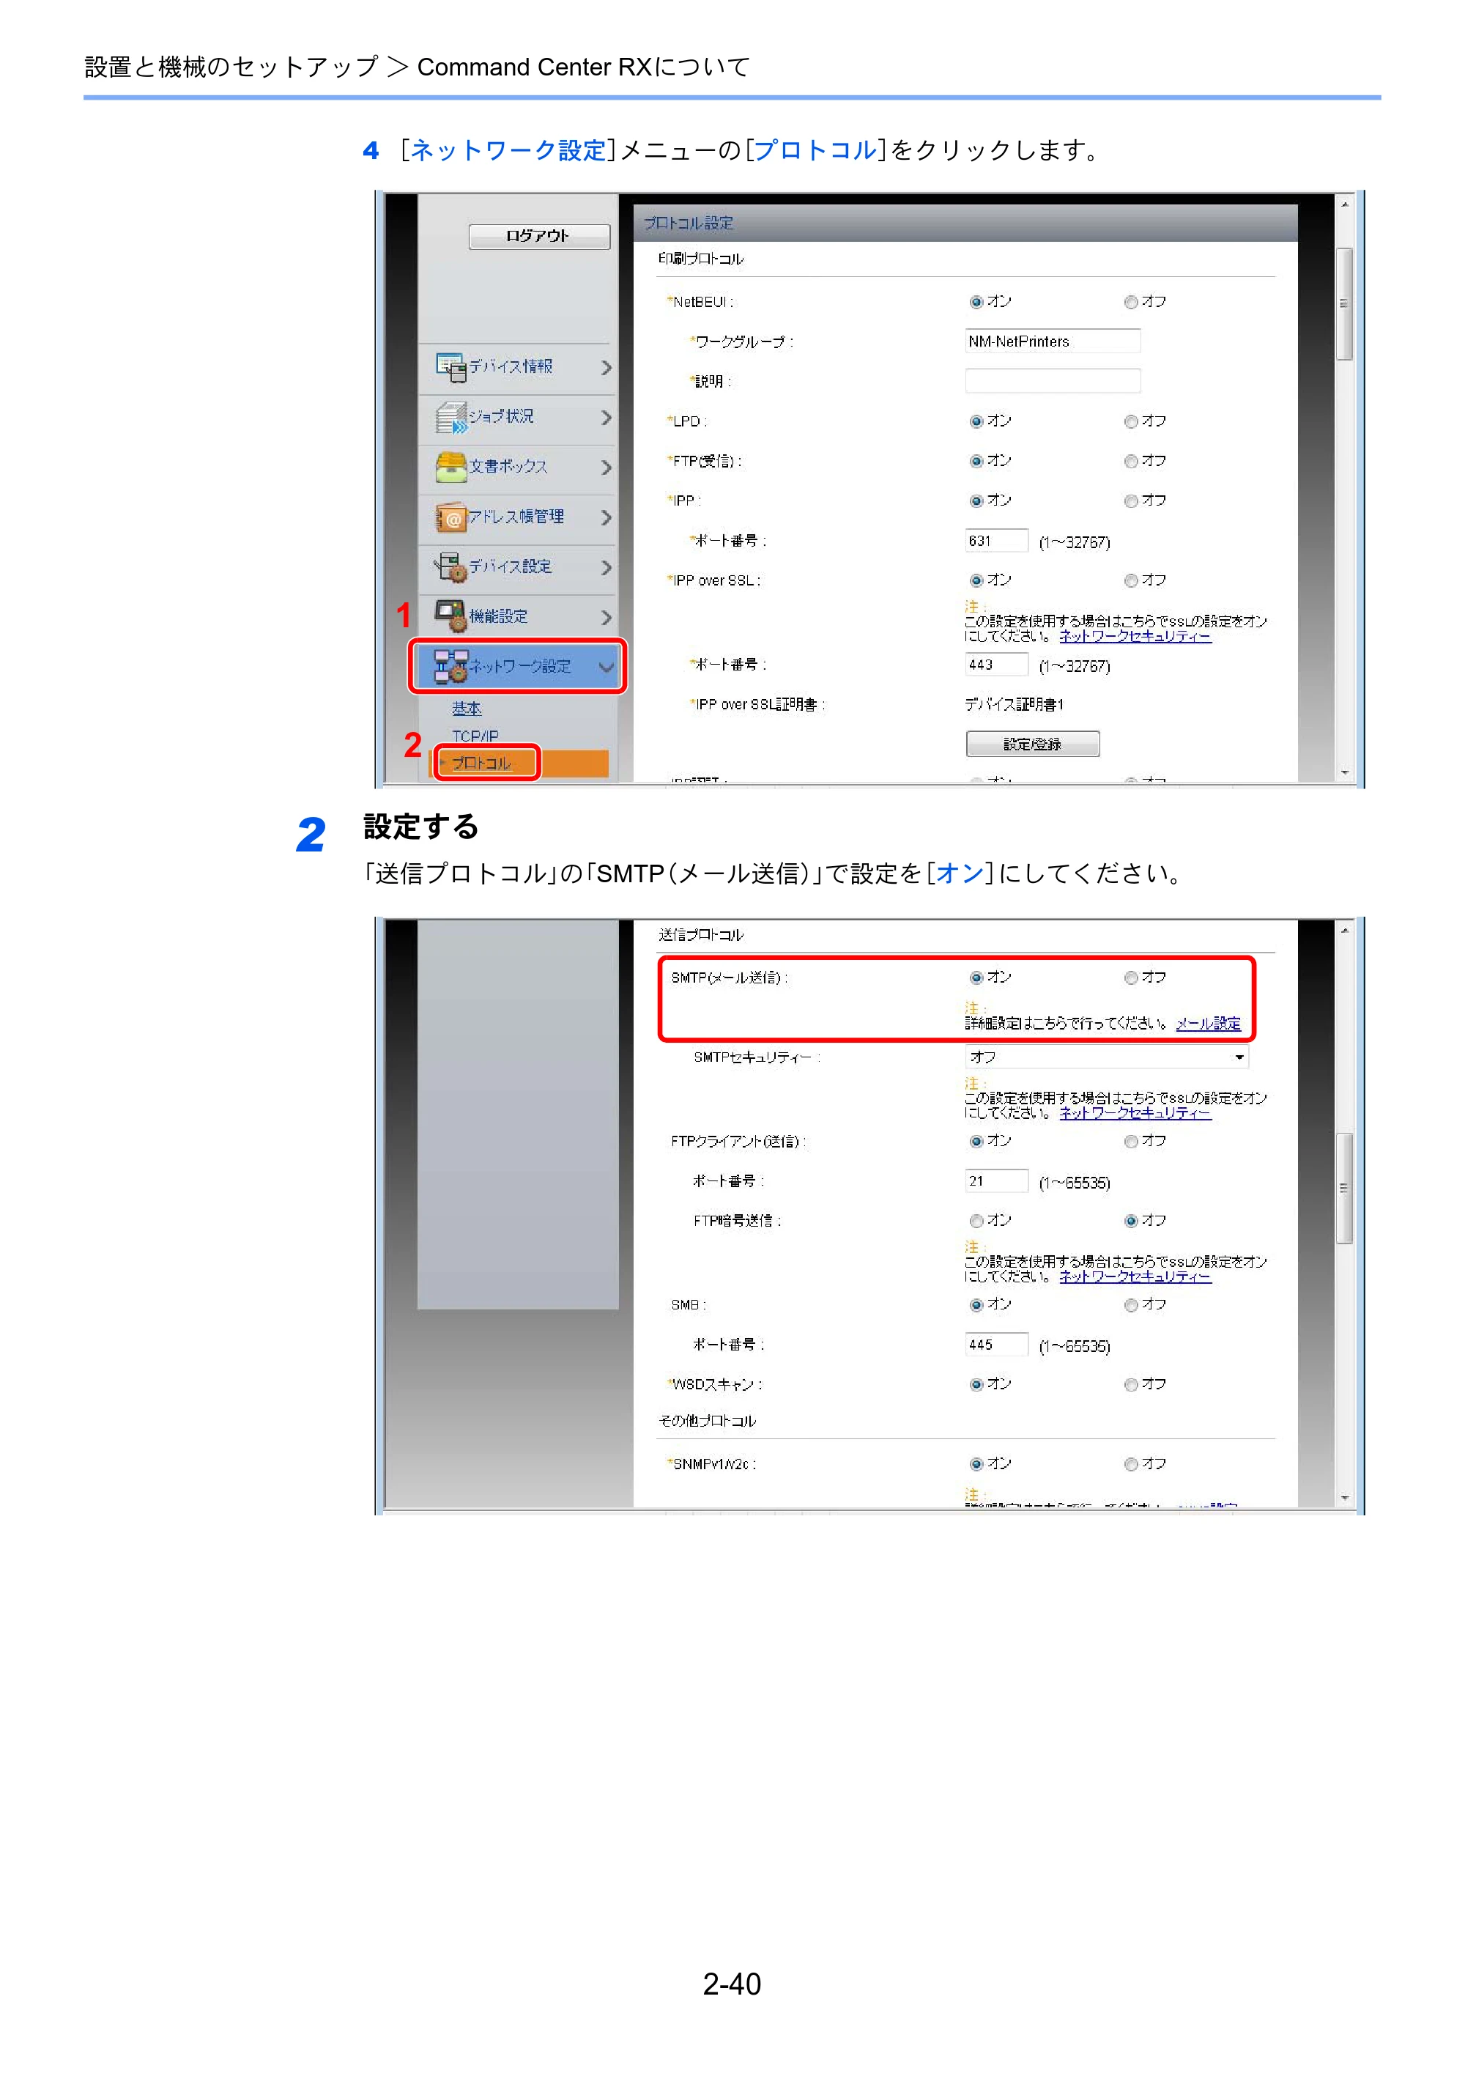Set SNMPv1/v2c to オフ

[x=1130, y=1463]
